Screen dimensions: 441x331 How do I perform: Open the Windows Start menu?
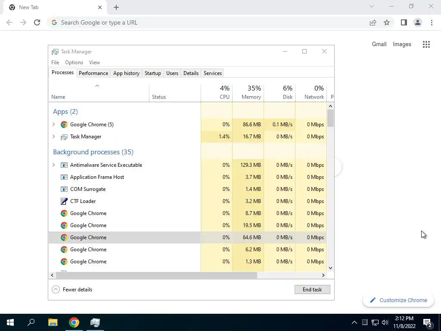coord(10,322)
